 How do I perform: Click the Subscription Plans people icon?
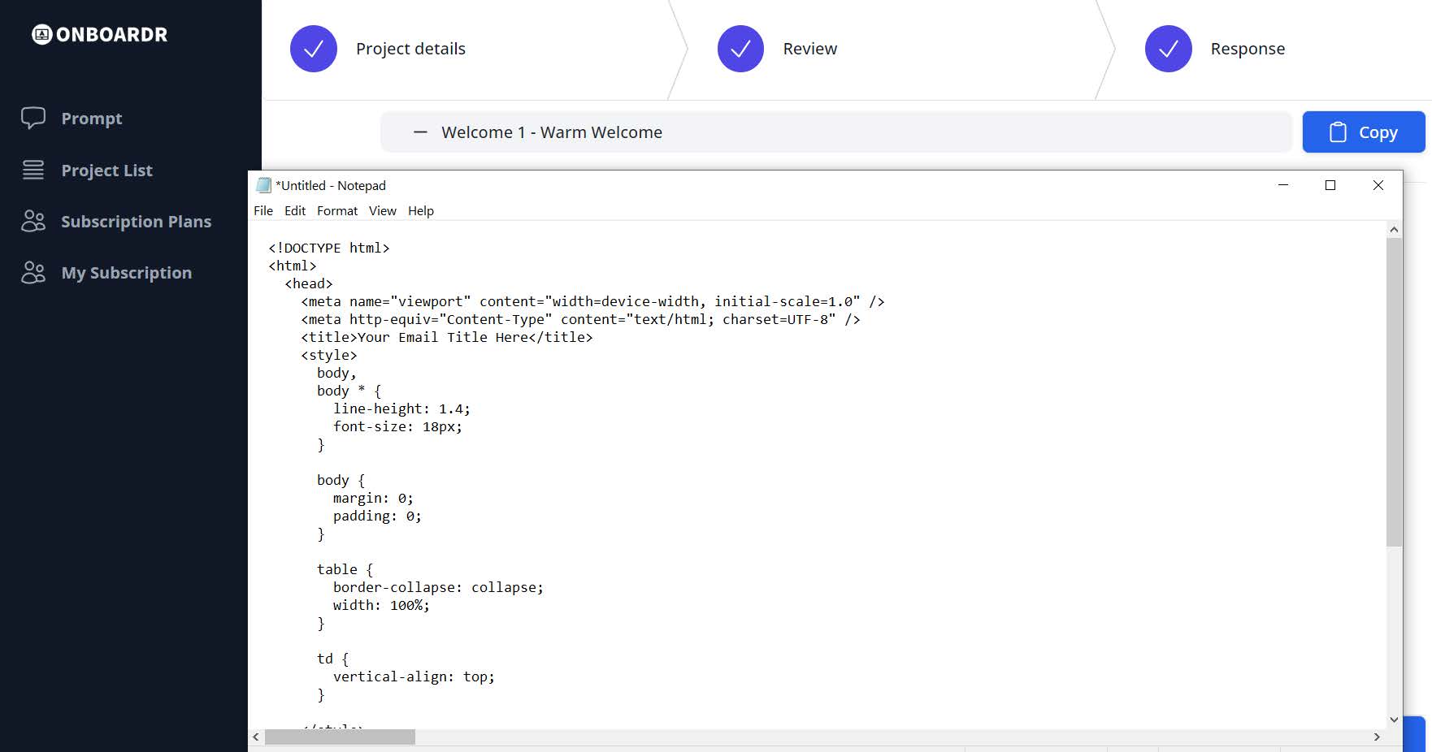click(x=33, y=221)
